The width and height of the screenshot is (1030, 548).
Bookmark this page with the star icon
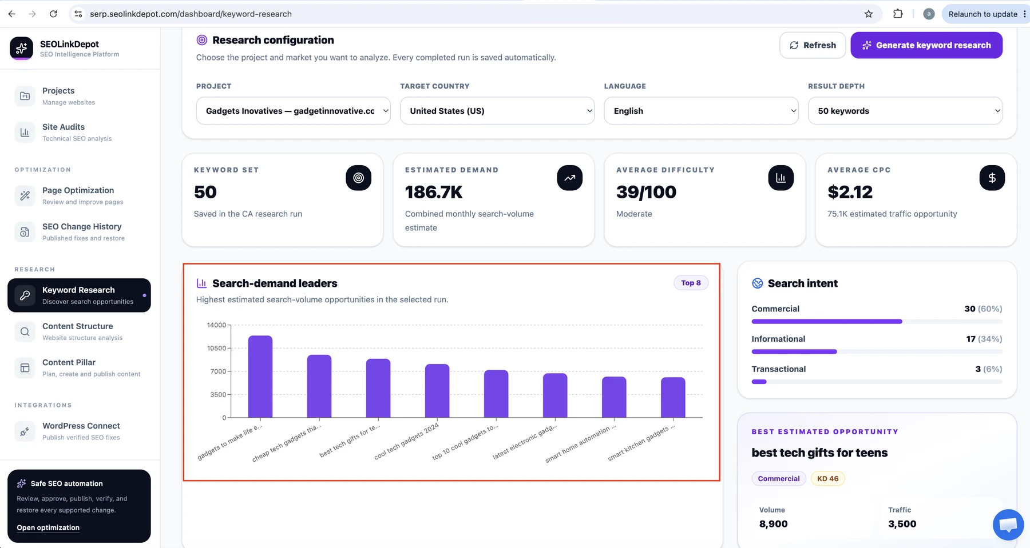[x=869, y=14]
